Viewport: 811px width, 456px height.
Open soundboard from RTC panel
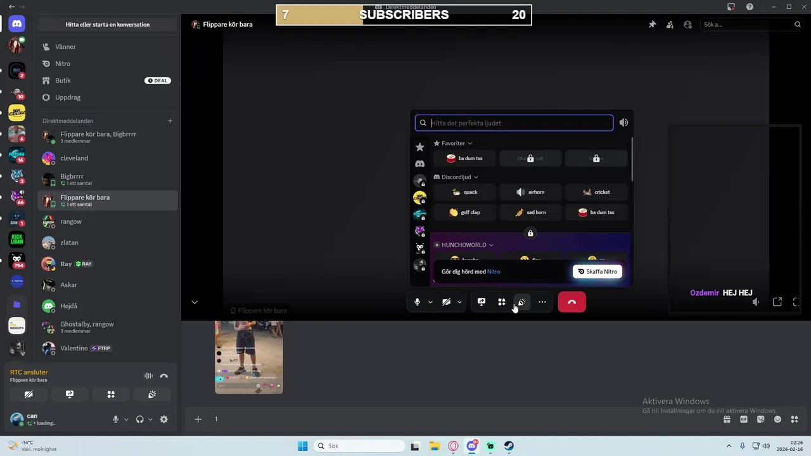point(152,394)
